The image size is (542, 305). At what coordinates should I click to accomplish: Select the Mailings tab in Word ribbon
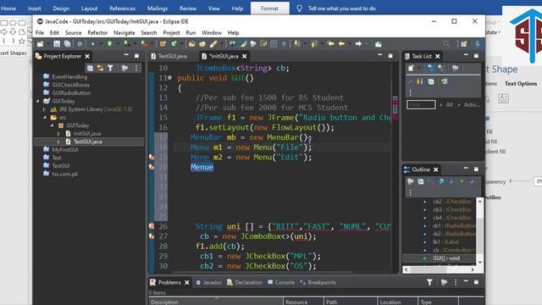(x=158, y=8)
